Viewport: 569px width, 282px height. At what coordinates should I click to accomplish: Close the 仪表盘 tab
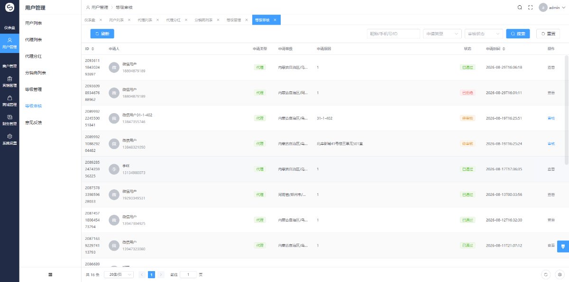(101, 20)
